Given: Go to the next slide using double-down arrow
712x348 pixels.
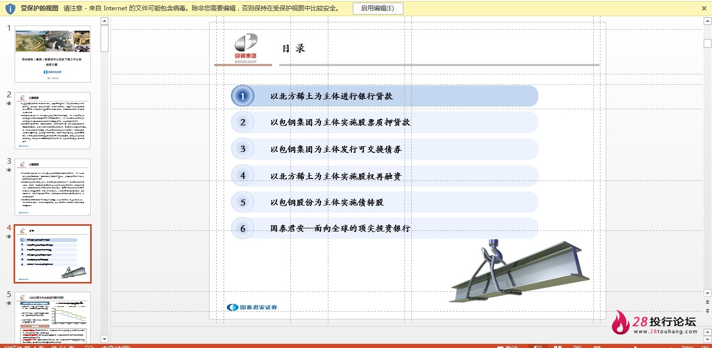Looking at the screenshot, I should 707,311.
